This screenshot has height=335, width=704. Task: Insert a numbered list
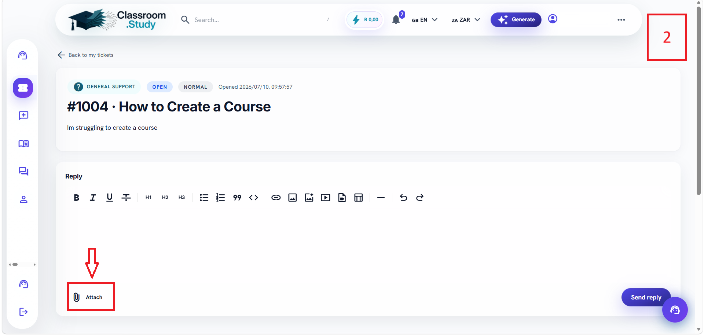coord(220,198)
